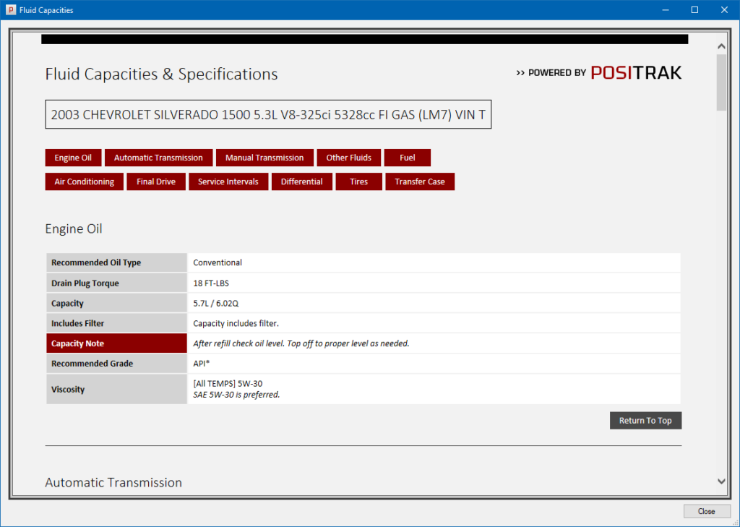This screenshot has width=740, height=527.
Task: Open Air Conditioning capacities
Action: 85,181
